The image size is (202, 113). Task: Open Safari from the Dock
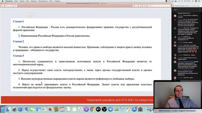[20, 109]
